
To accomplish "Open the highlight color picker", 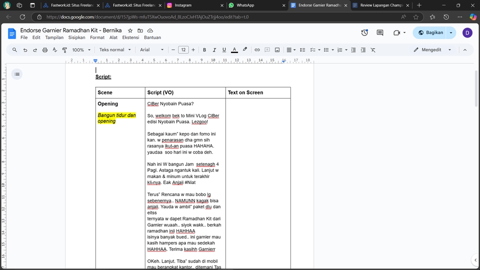I will pyautogui.click(x=245, y=50).
